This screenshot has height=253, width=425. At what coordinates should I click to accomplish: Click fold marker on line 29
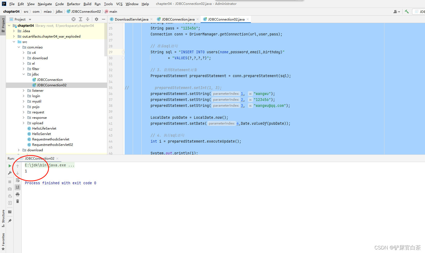click(123, 52)
